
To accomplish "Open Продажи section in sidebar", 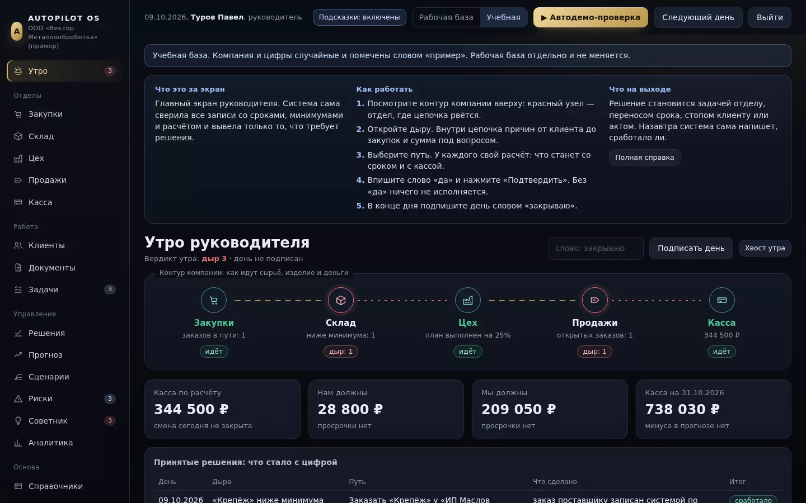I will [64, 180].
